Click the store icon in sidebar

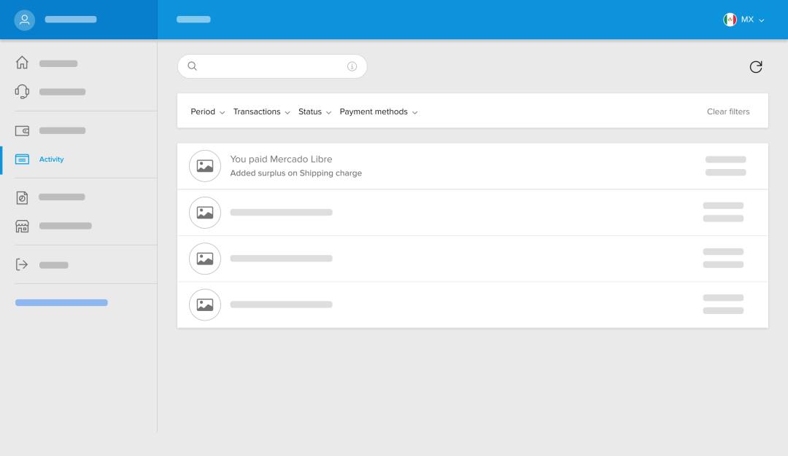point(22,226)
